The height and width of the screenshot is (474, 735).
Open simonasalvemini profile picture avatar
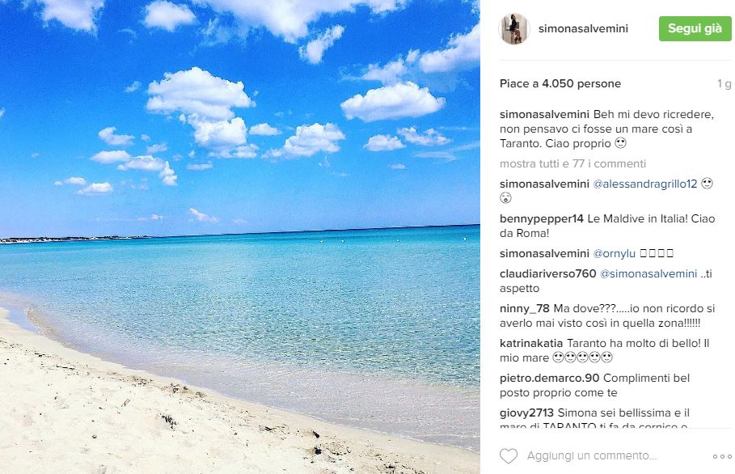pyautogui.click(x=514, y=28)
